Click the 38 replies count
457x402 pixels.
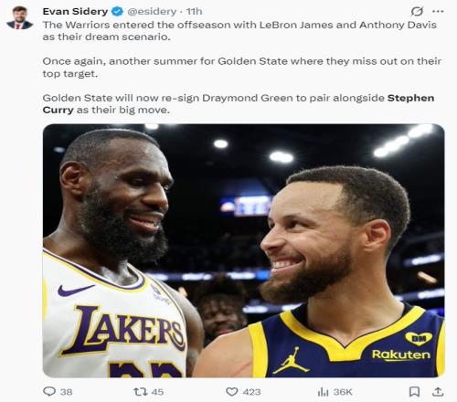(x=67, y=392)
